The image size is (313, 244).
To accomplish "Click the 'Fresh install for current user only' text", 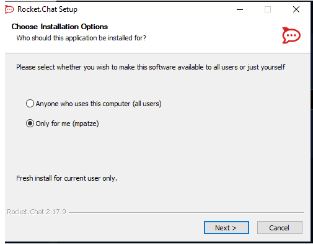I will (x=66, y=178).
